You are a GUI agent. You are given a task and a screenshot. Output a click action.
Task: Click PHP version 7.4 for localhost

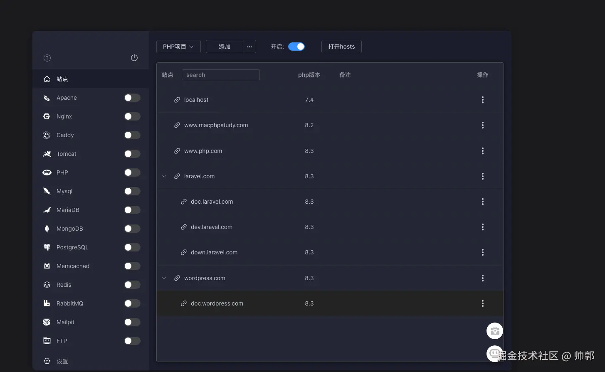309,100
